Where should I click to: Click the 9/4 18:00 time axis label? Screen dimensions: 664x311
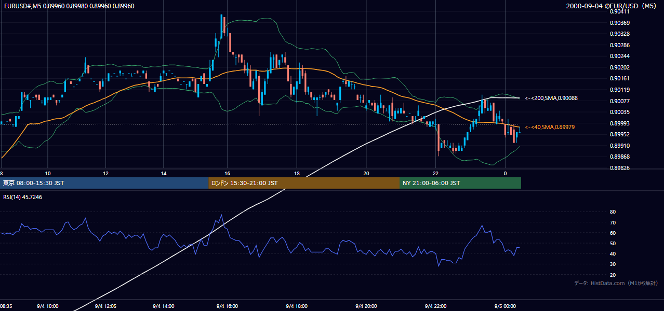pyautogui.click(x=297, y=306)
